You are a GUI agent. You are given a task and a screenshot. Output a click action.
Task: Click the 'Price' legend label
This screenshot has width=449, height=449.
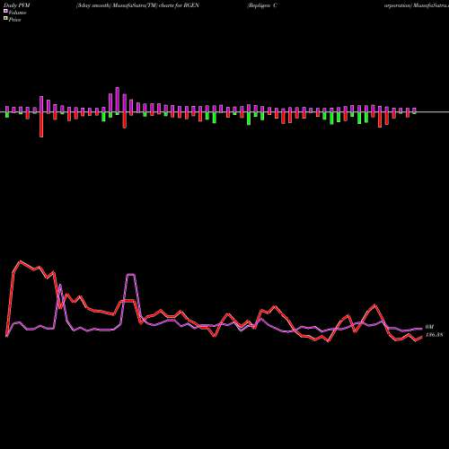(x=14, y=20)
